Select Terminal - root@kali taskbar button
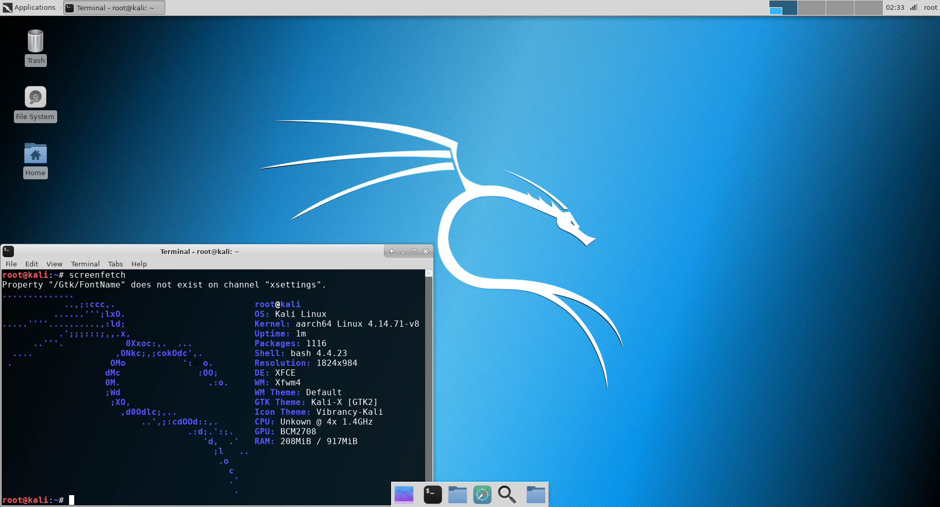 click(x=114, y=8)
